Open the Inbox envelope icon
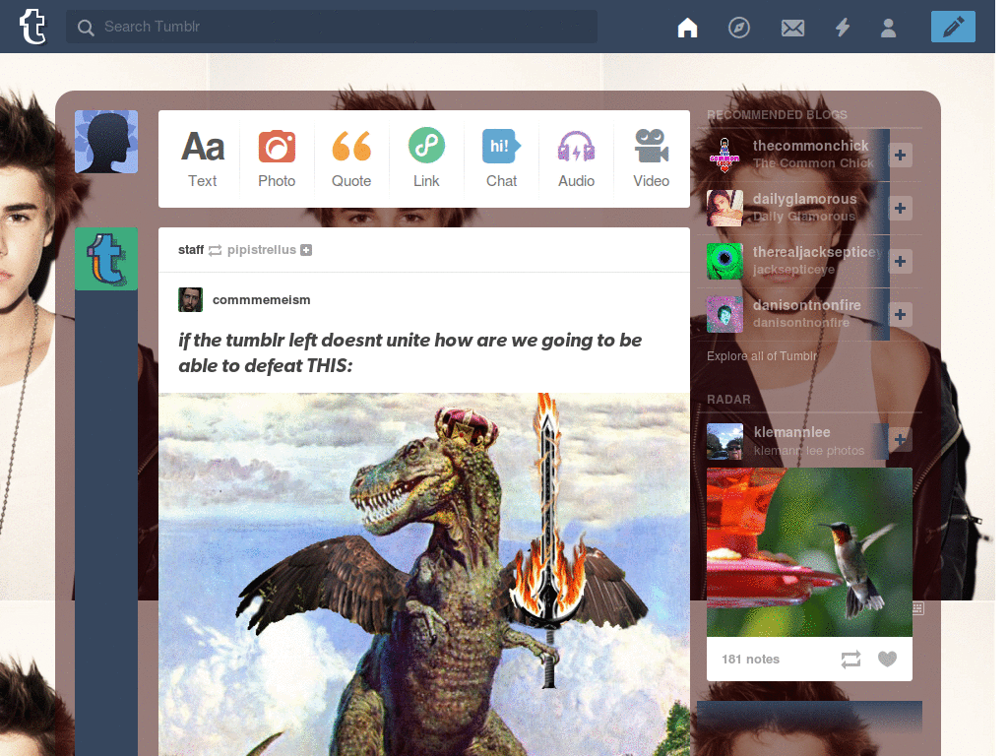 click(x=792, y=28)
